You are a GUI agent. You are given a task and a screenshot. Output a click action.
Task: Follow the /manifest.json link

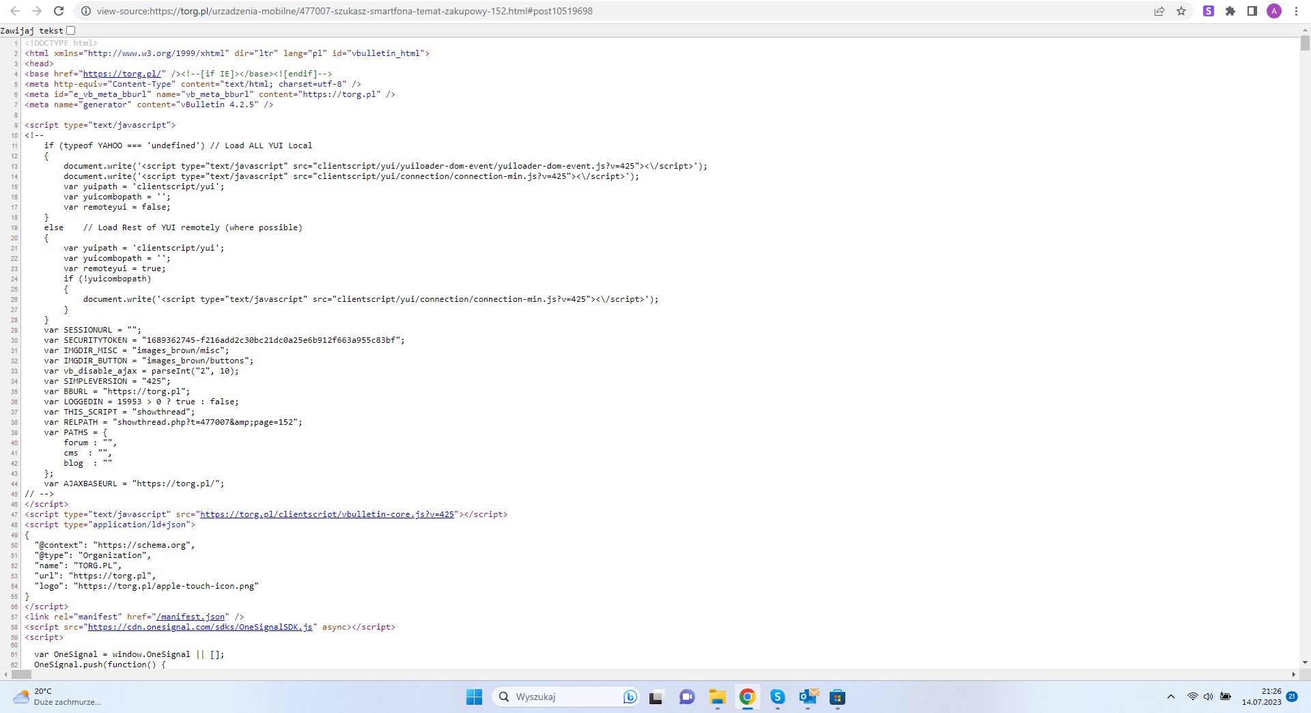coord(193,617)
